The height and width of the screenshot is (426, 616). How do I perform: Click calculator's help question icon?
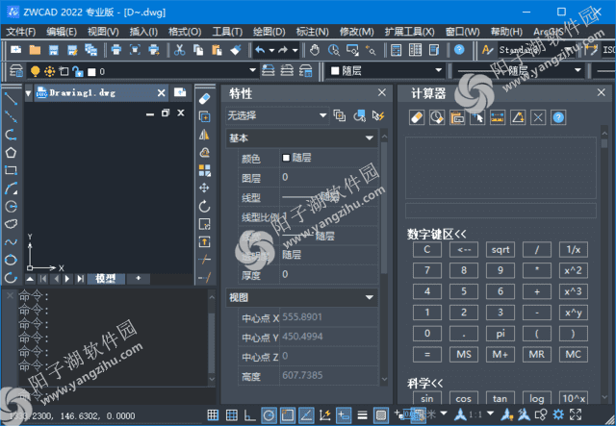[558, 117]
